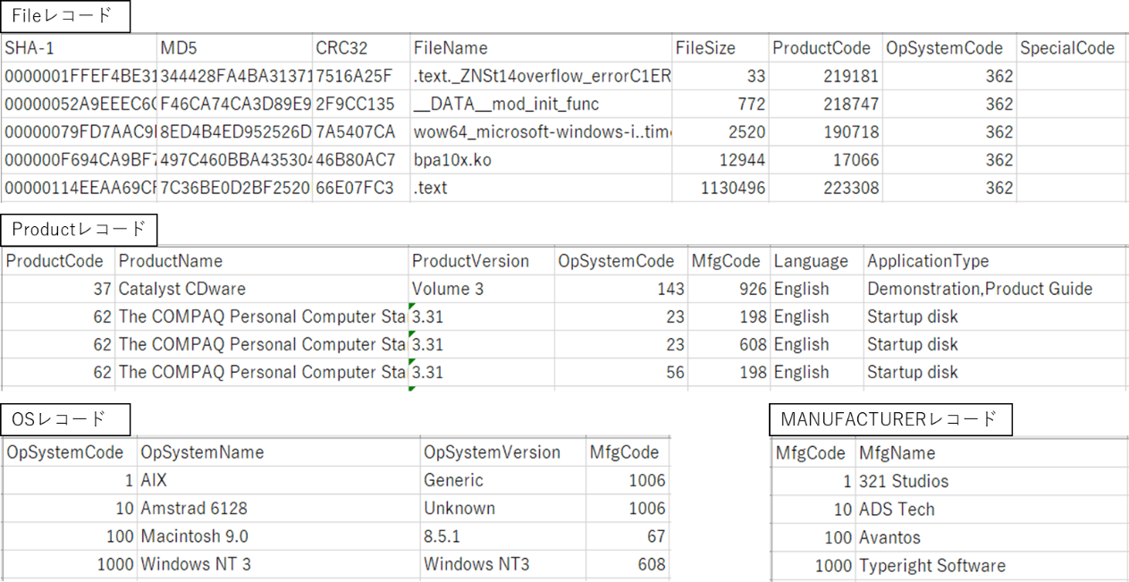Select the Amstrad 6128 cell
The height and width of the screenshot is (582, 1129).
click(x=194, y=508)
